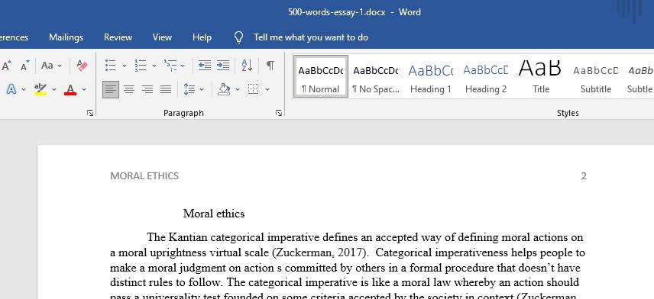Image resolution: width=654 pixels, height=299 pixels.
Task: Apply Heading 2 style
Action: tap(486, 76)
